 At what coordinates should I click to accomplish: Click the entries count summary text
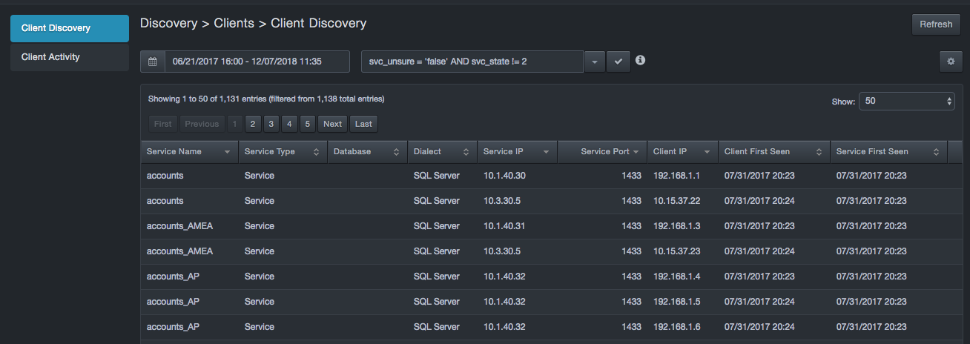tap(266, 99)
